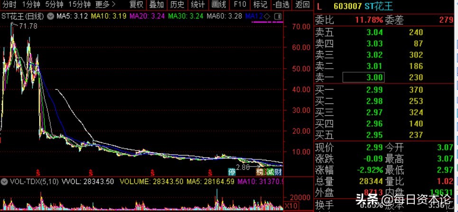Screen dimensions: 458x212
Task: Click the 71.78 high price label
Action: 28,26
